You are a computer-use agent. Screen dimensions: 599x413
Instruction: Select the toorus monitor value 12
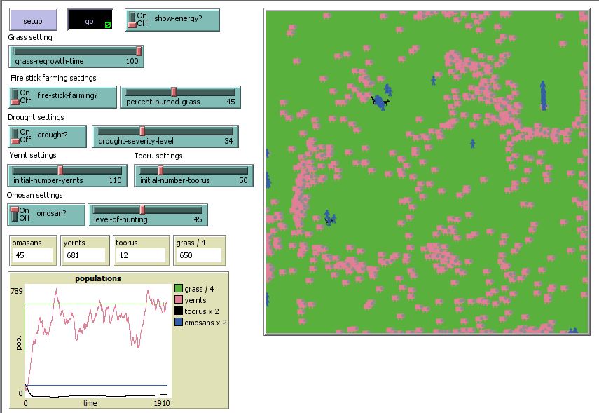140,255
